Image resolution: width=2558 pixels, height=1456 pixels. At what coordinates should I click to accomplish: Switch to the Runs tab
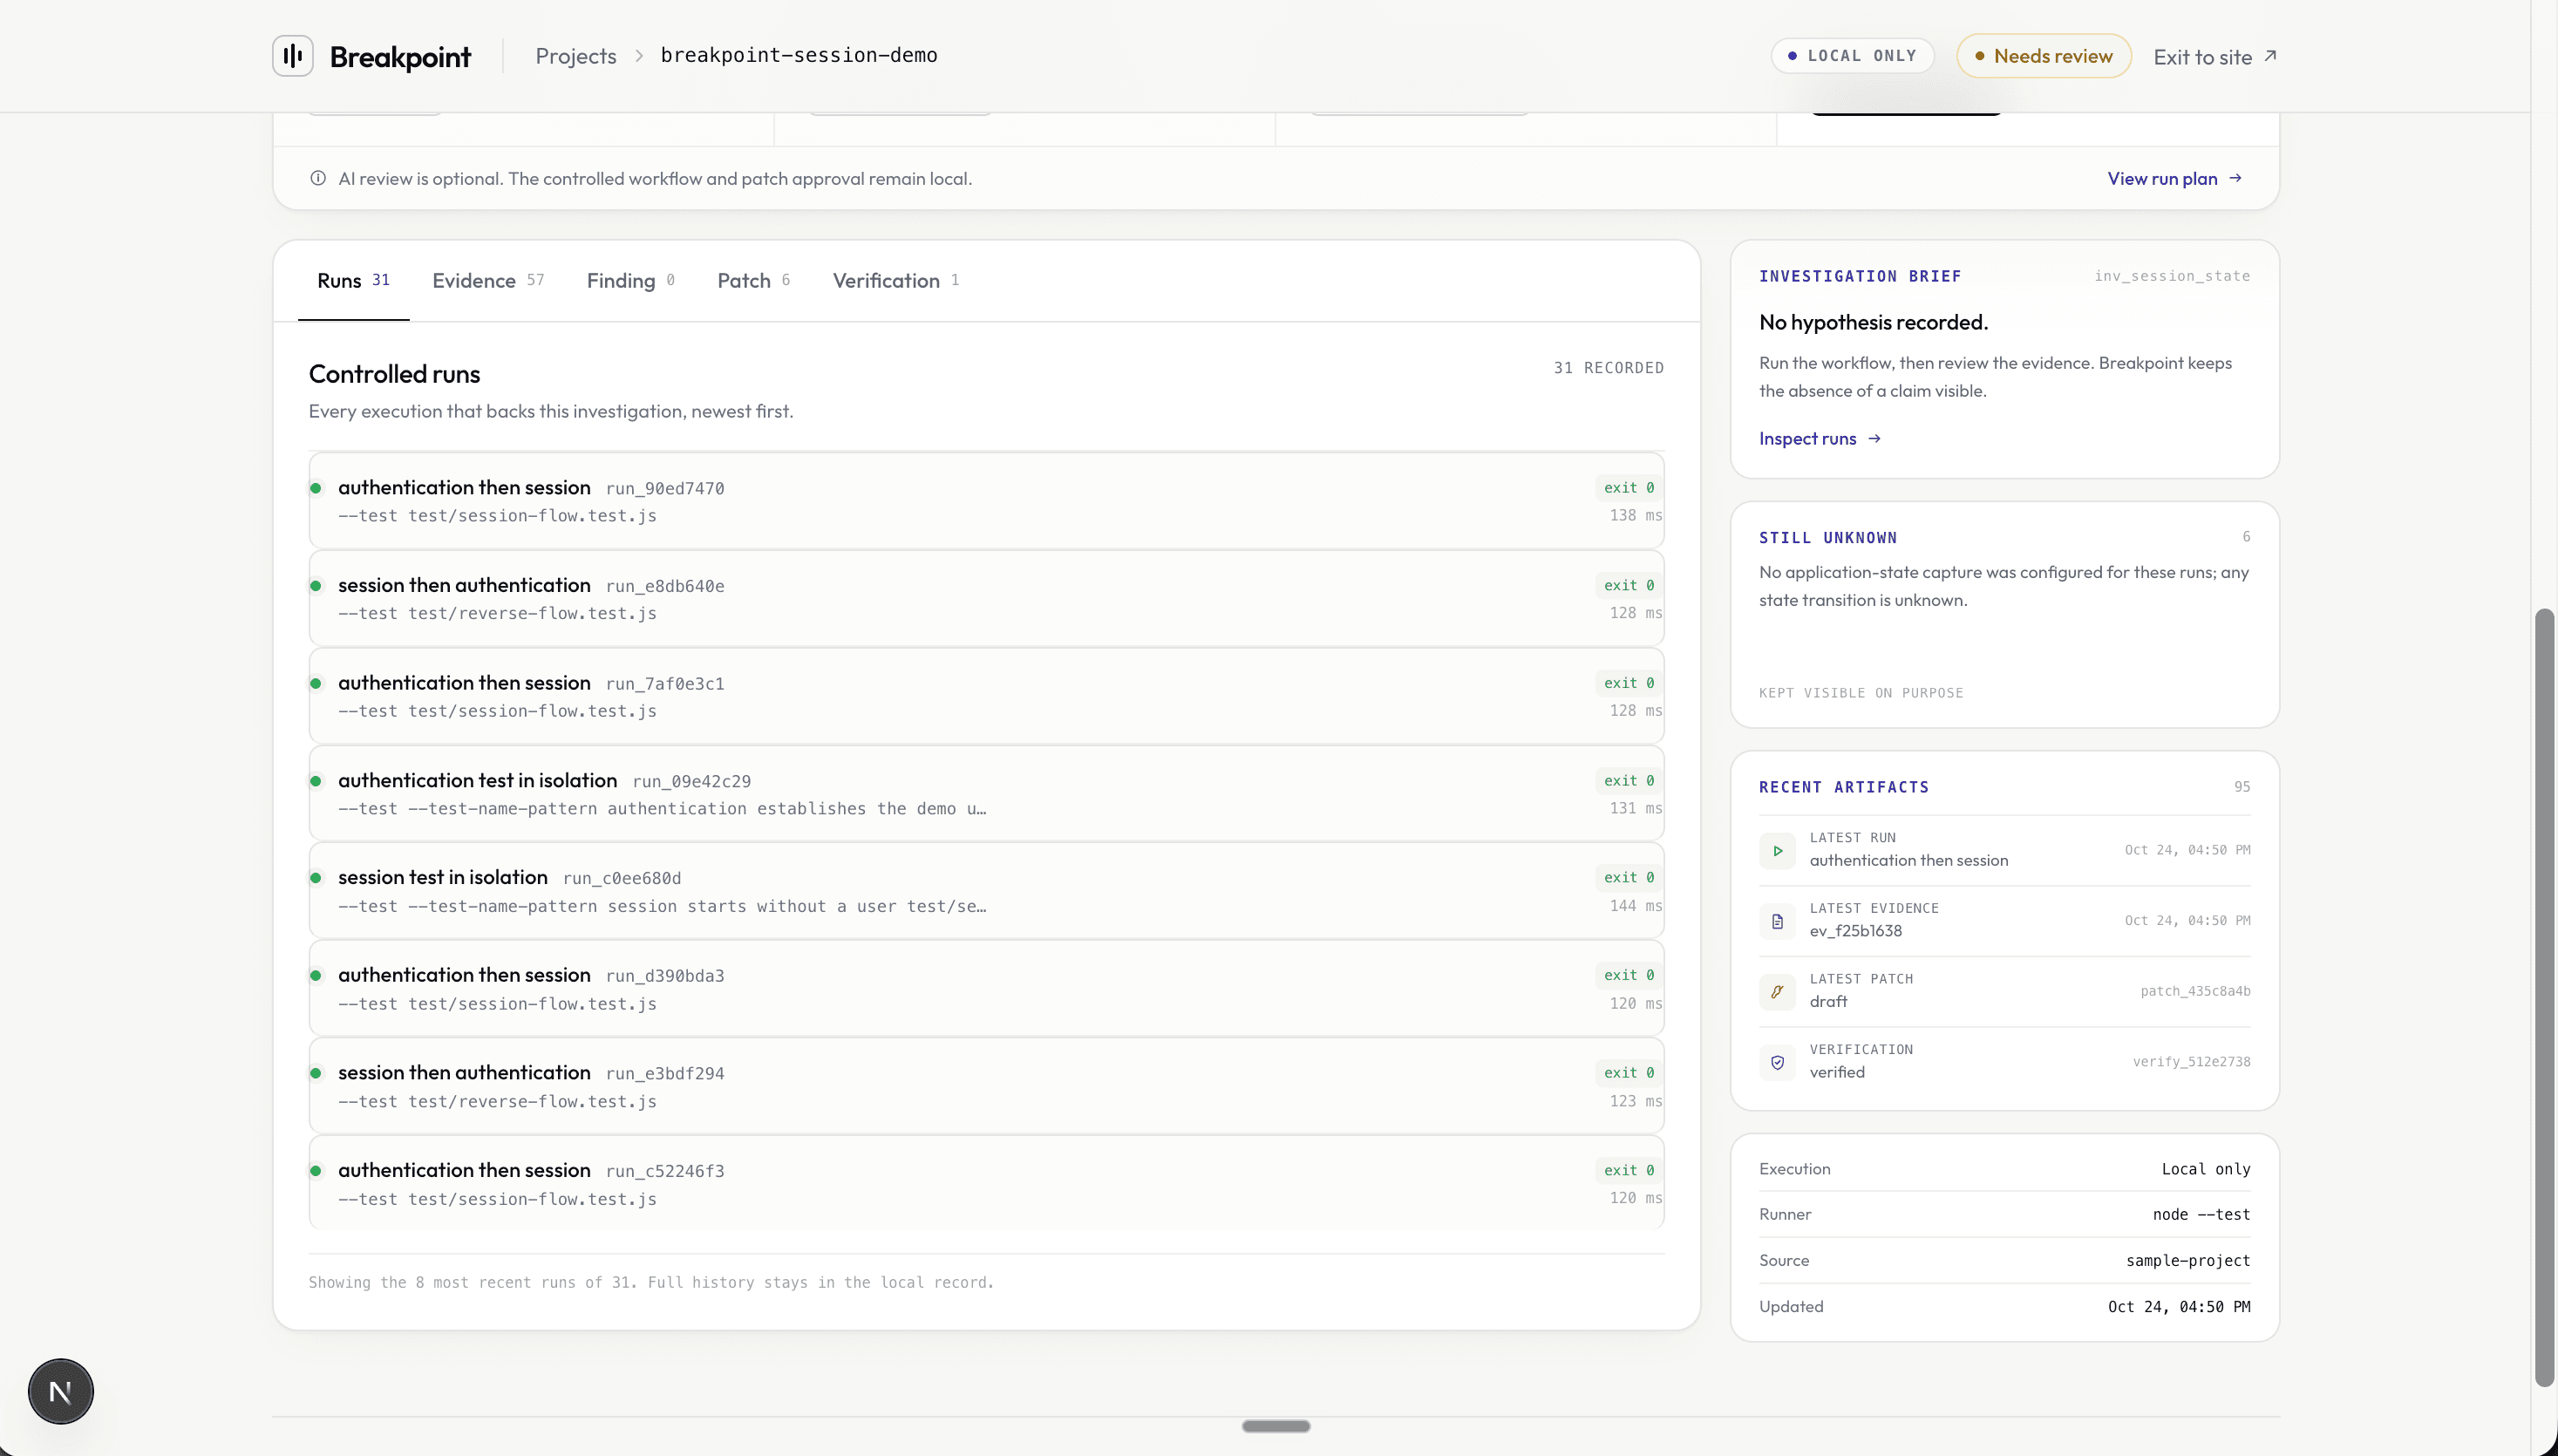point(353,281)
